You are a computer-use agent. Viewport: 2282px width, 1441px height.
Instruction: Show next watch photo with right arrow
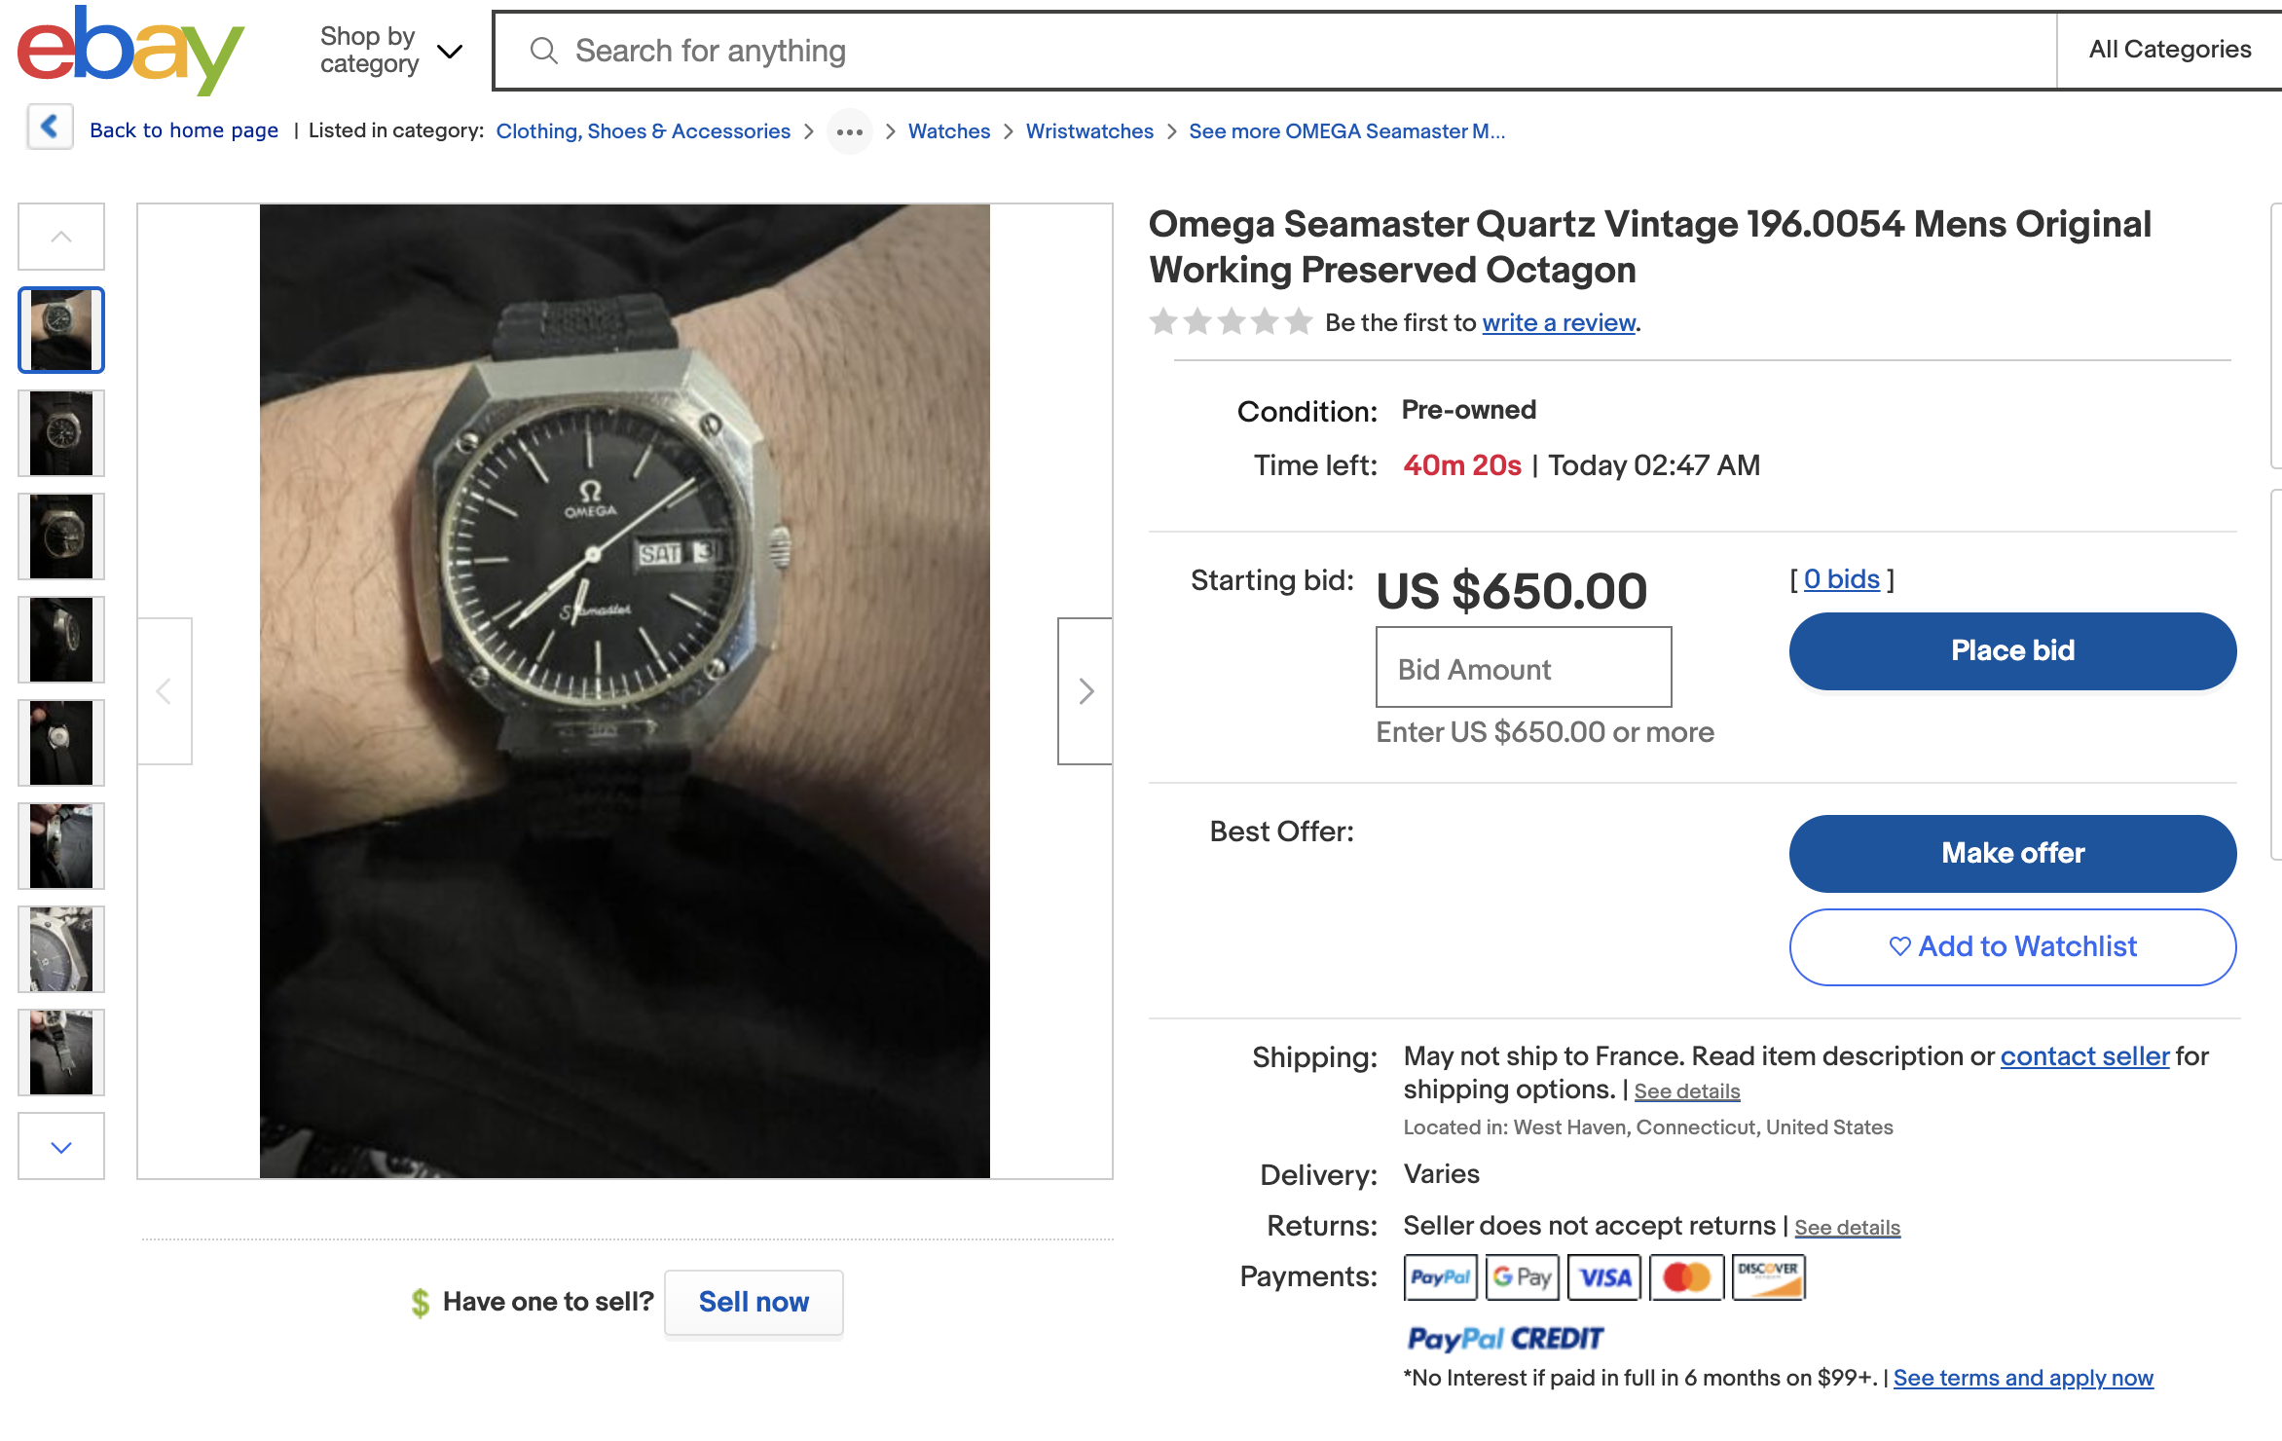[1086, 691]
